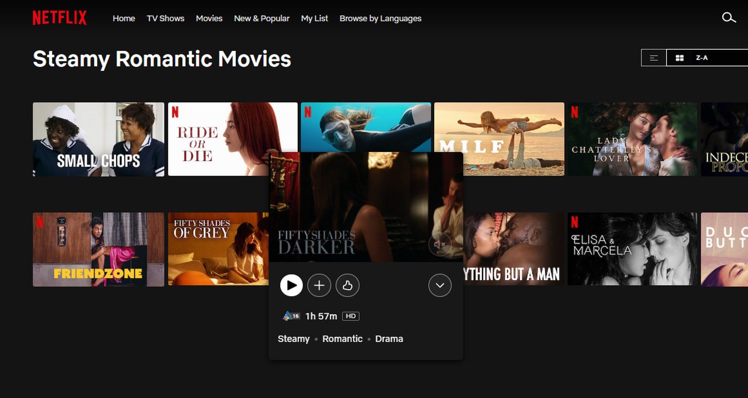Image resolution: width=748 pixels, height=398 pixels.
Task: Open the Netflix search icon
Action: tap(729, 18)
